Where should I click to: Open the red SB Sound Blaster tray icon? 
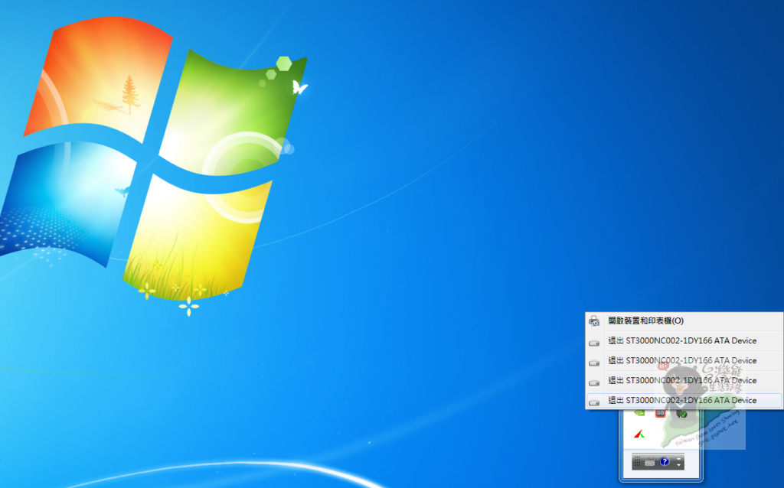coord(661,412)
